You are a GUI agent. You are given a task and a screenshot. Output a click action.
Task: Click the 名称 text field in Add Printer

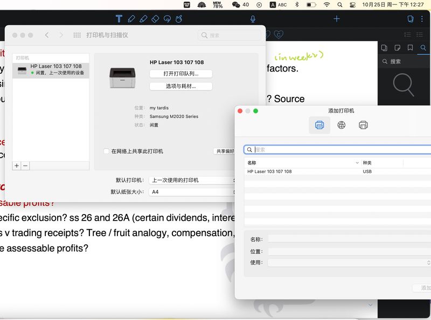pos(349,239)
